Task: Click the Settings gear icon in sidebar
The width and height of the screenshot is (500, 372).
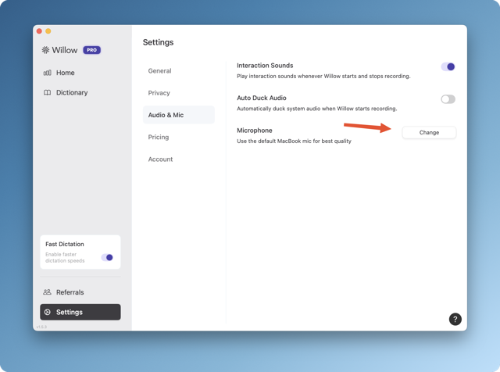Action: pyautogui.click(x=48, y=312)
